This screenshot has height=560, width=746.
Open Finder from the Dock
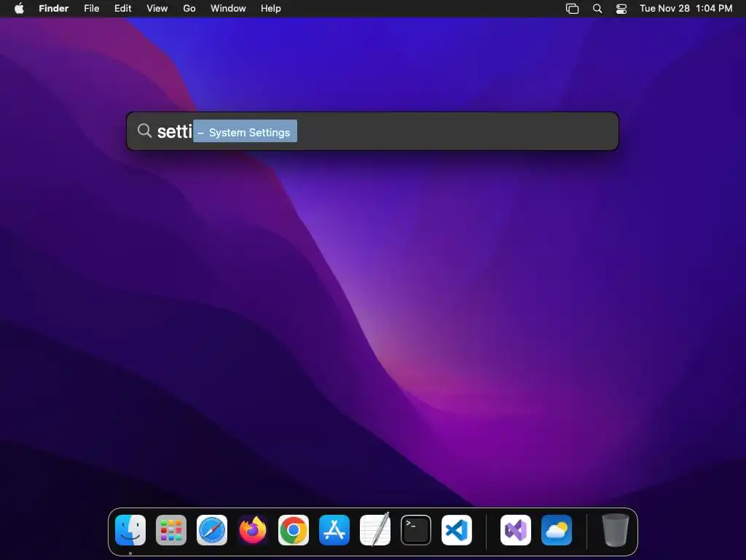130,530
